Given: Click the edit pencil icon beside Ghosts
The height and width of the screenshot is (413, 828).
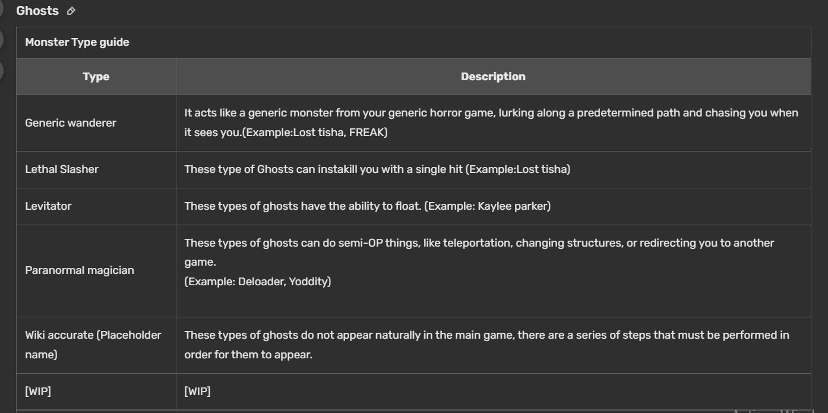Looking at the screenshot, I should (71, 11).
